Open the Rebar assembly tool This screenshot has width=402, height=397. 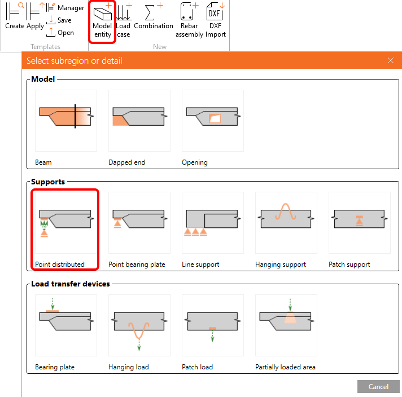click(189, 21)
